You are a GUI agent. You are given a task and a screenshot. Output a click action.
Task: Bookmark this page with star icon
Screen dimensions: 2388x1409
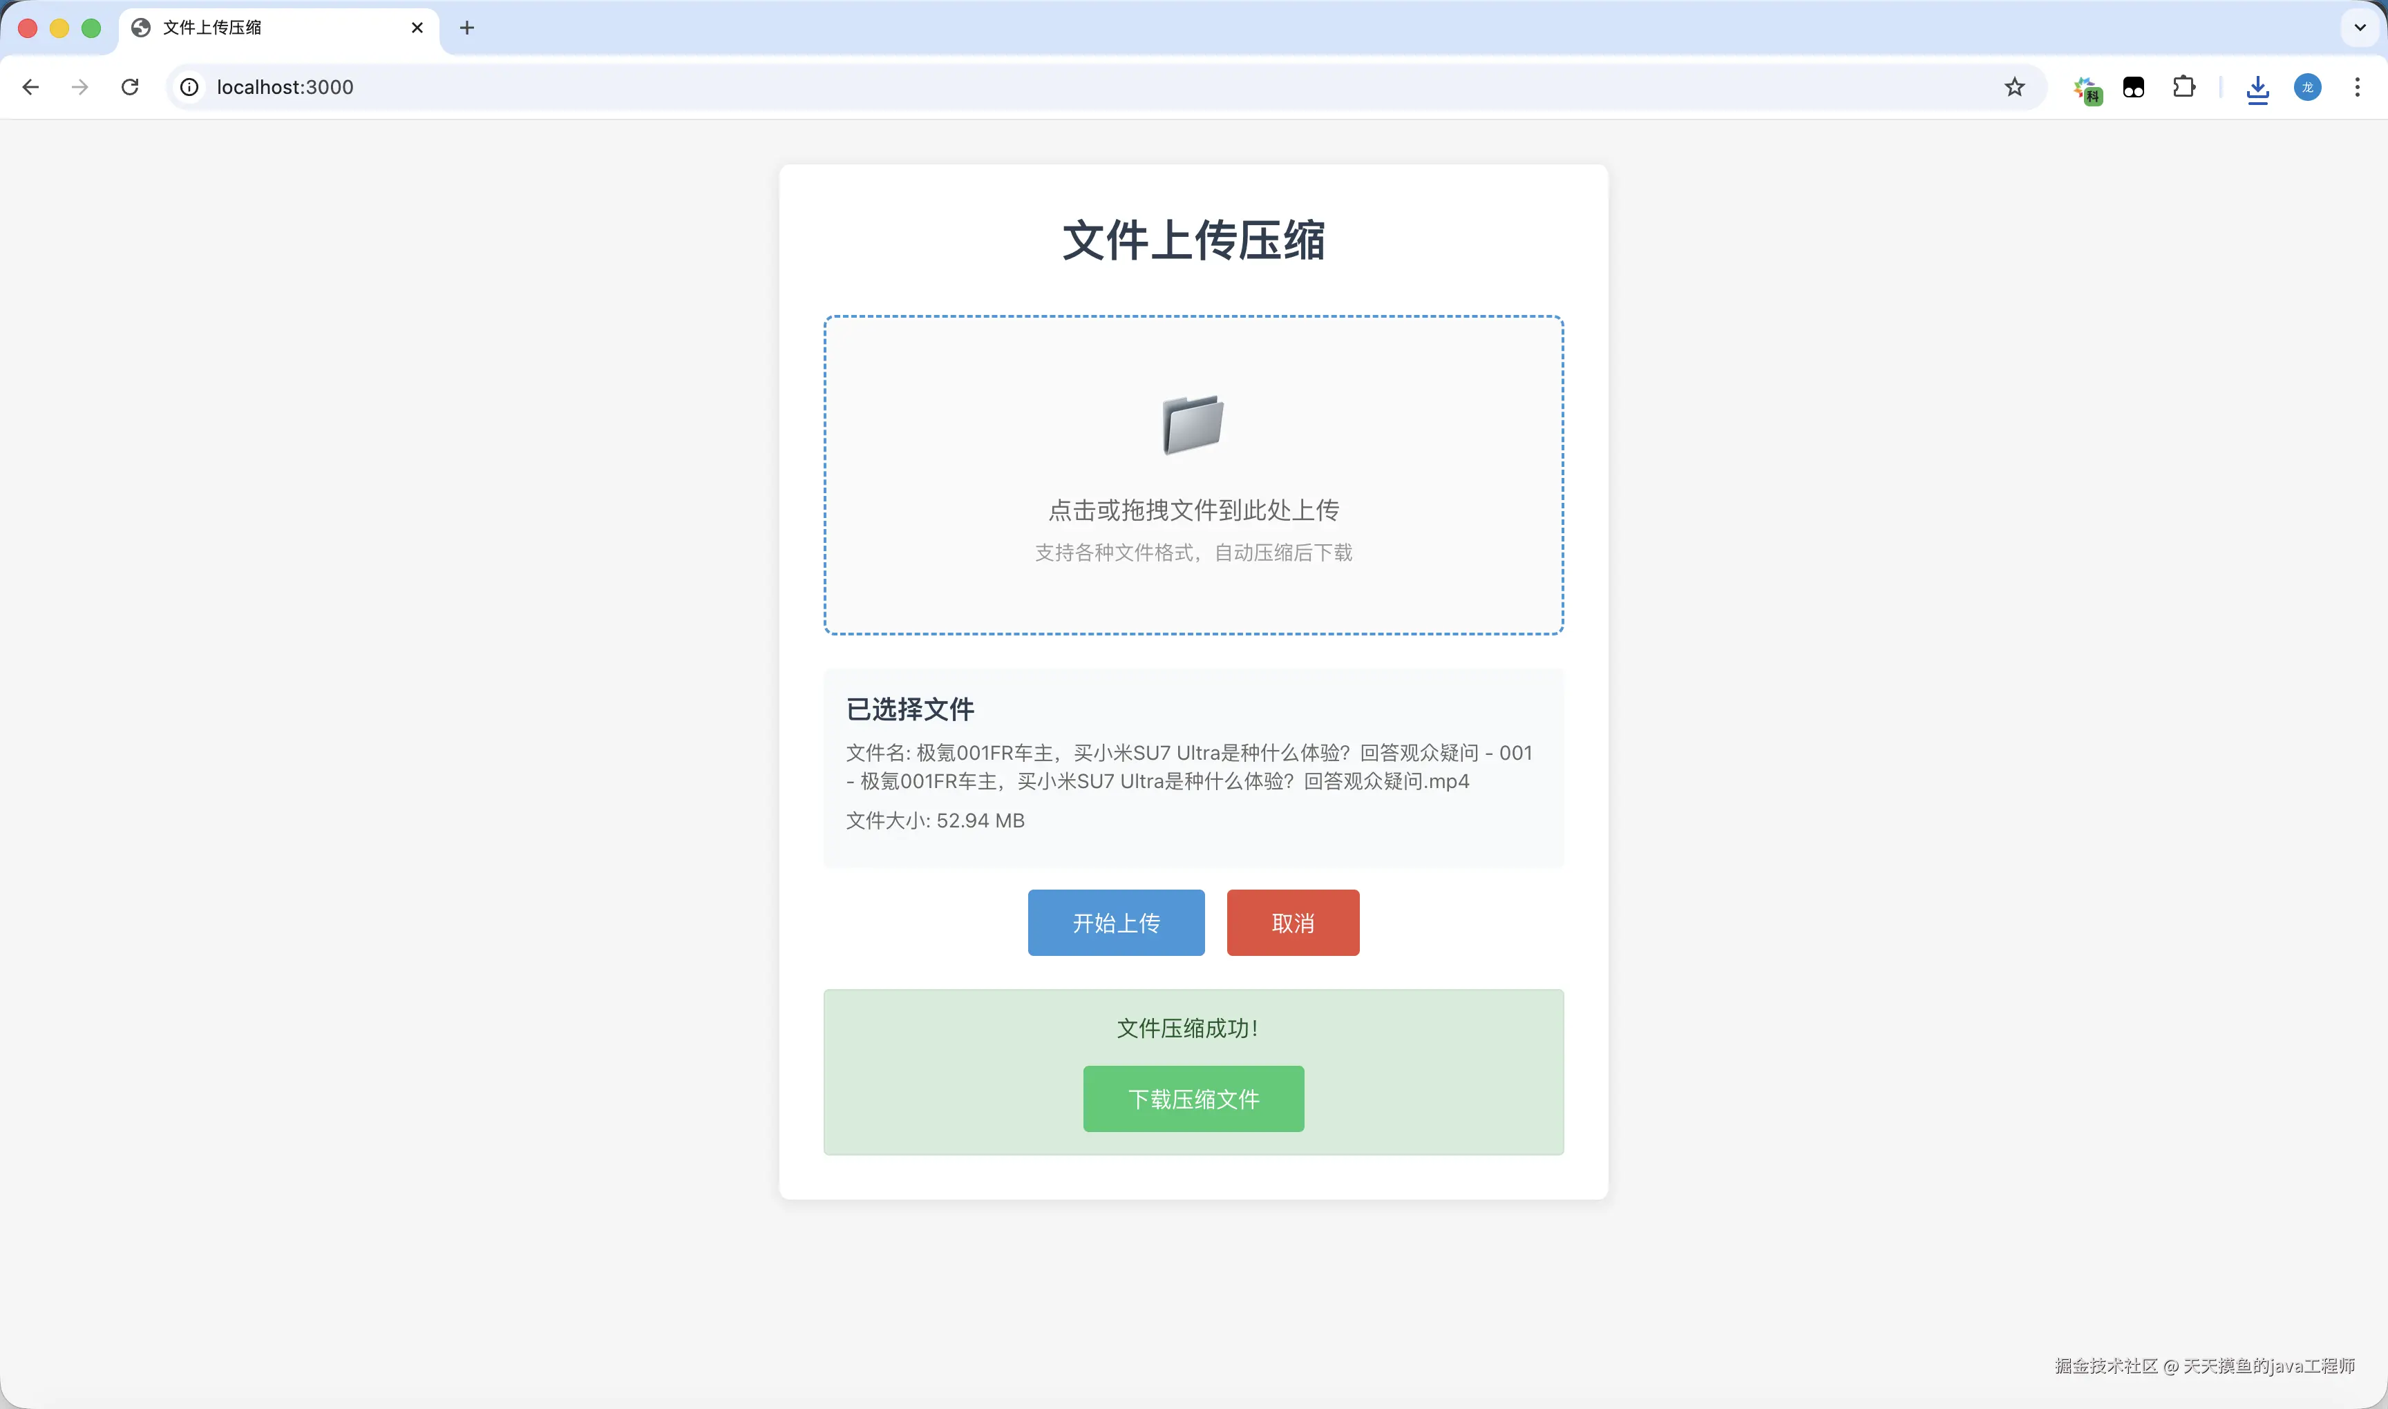(2015, 87)
